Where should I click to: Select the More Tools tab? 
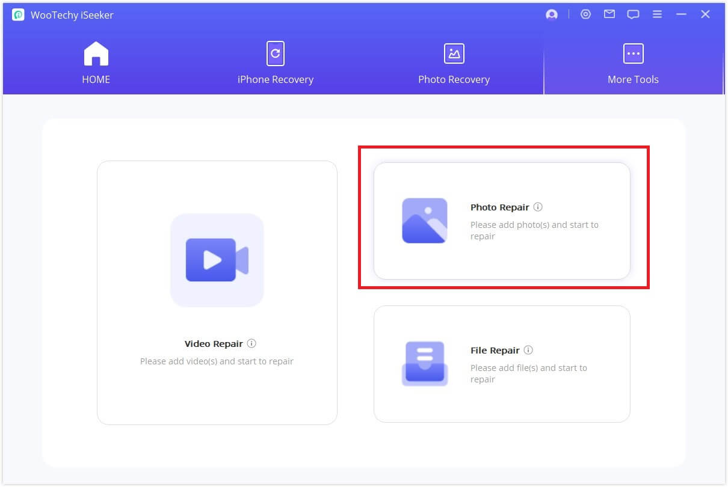tap(633, 64)
